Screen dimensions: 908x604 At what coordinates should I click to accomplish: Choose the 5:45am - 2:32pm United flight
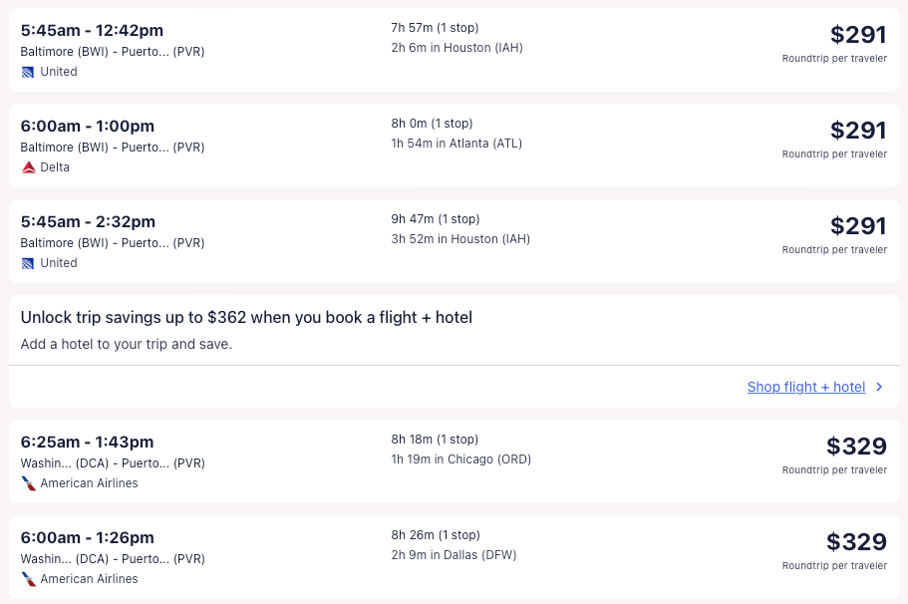88,222
